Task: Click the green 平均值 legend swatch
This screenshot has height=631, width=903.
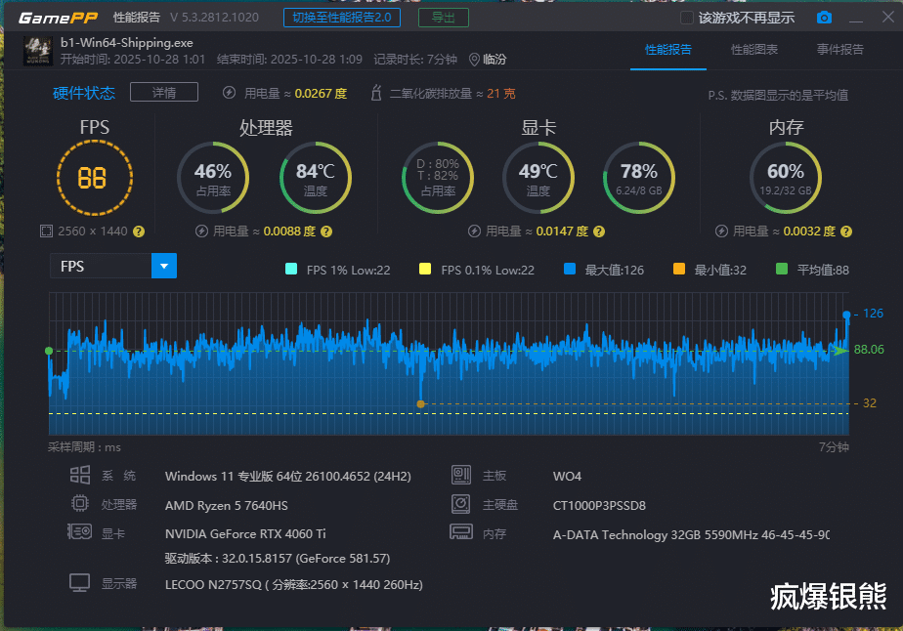Action: 782,269
